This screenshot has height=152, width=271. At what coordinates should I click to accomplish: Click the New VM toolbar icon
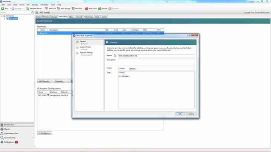[73, 8]
